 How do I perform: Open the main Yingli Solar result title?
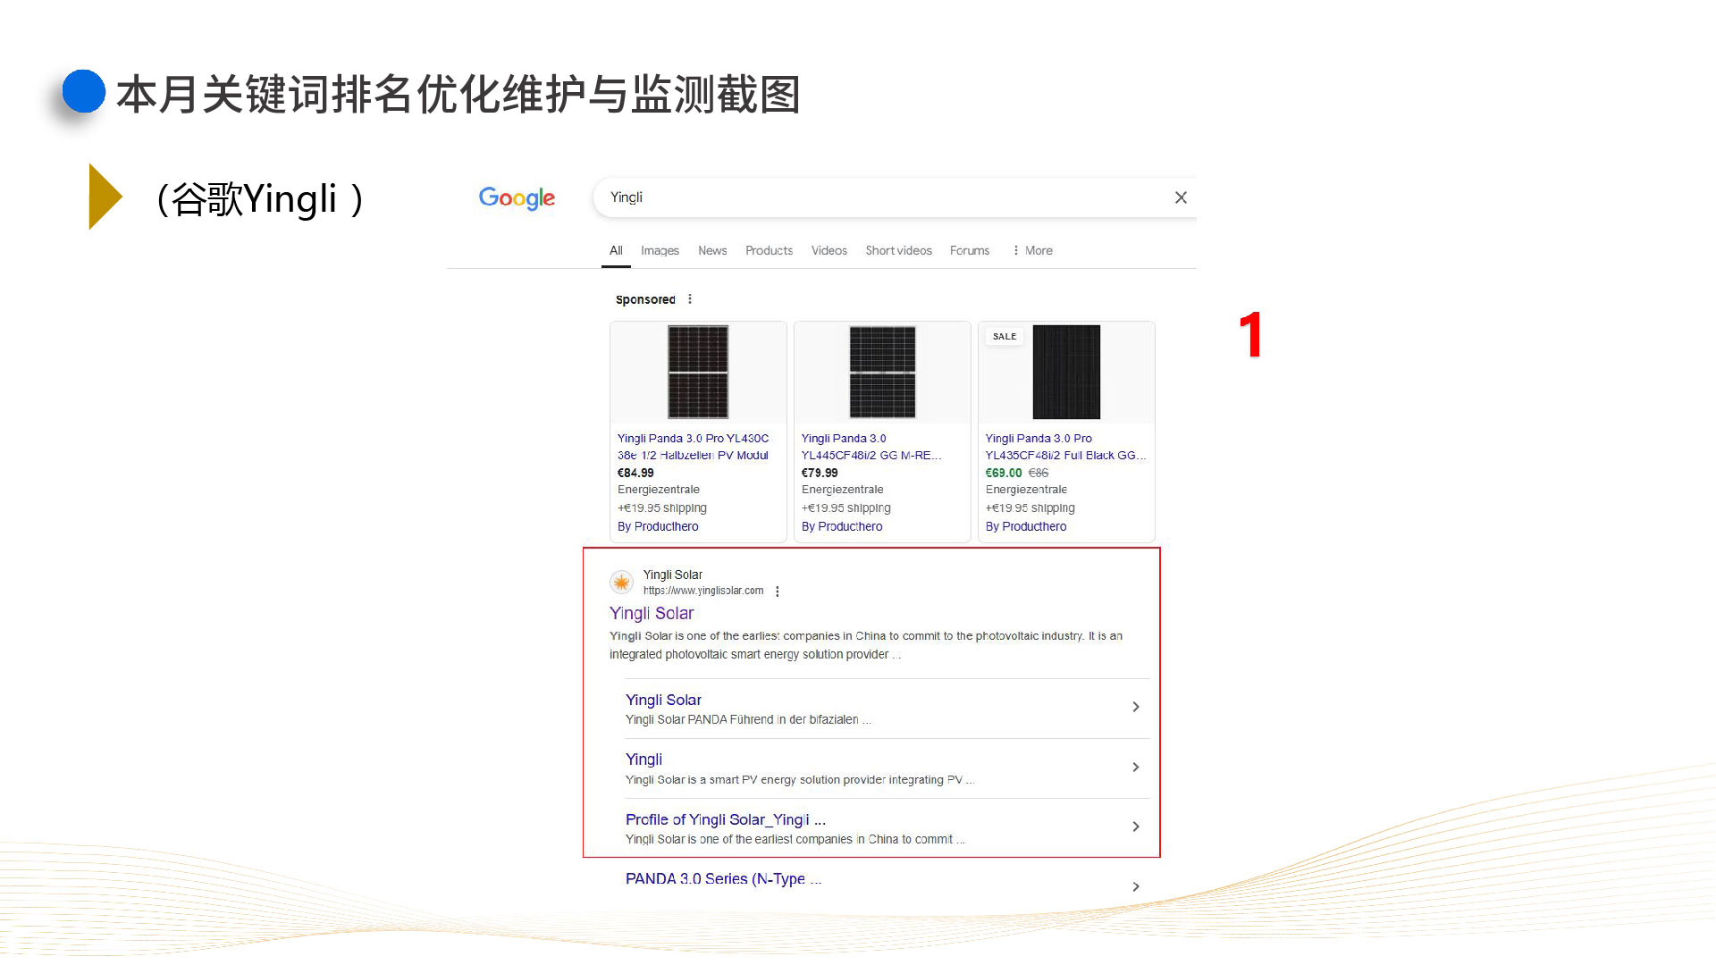tap(652, 613)
